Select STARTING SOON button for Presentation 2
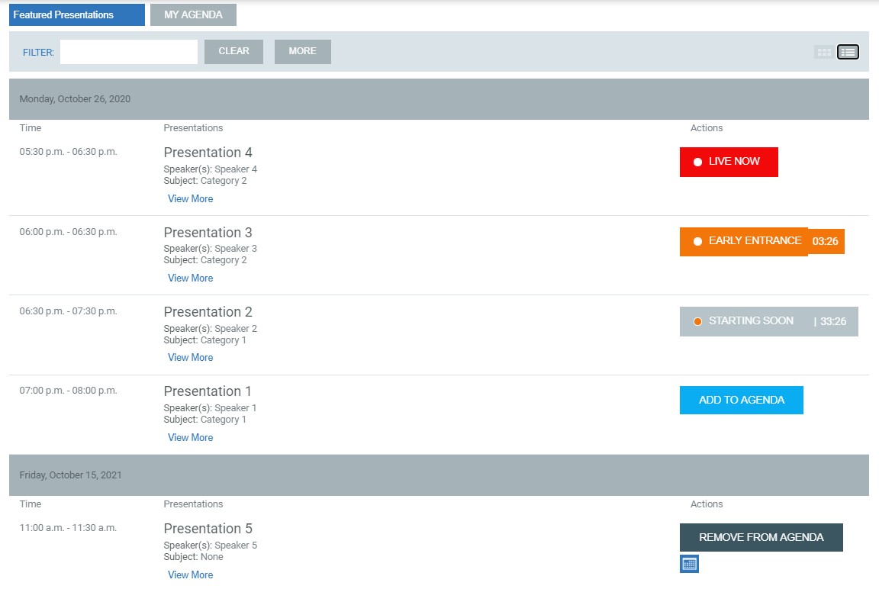 pos(768,321)
